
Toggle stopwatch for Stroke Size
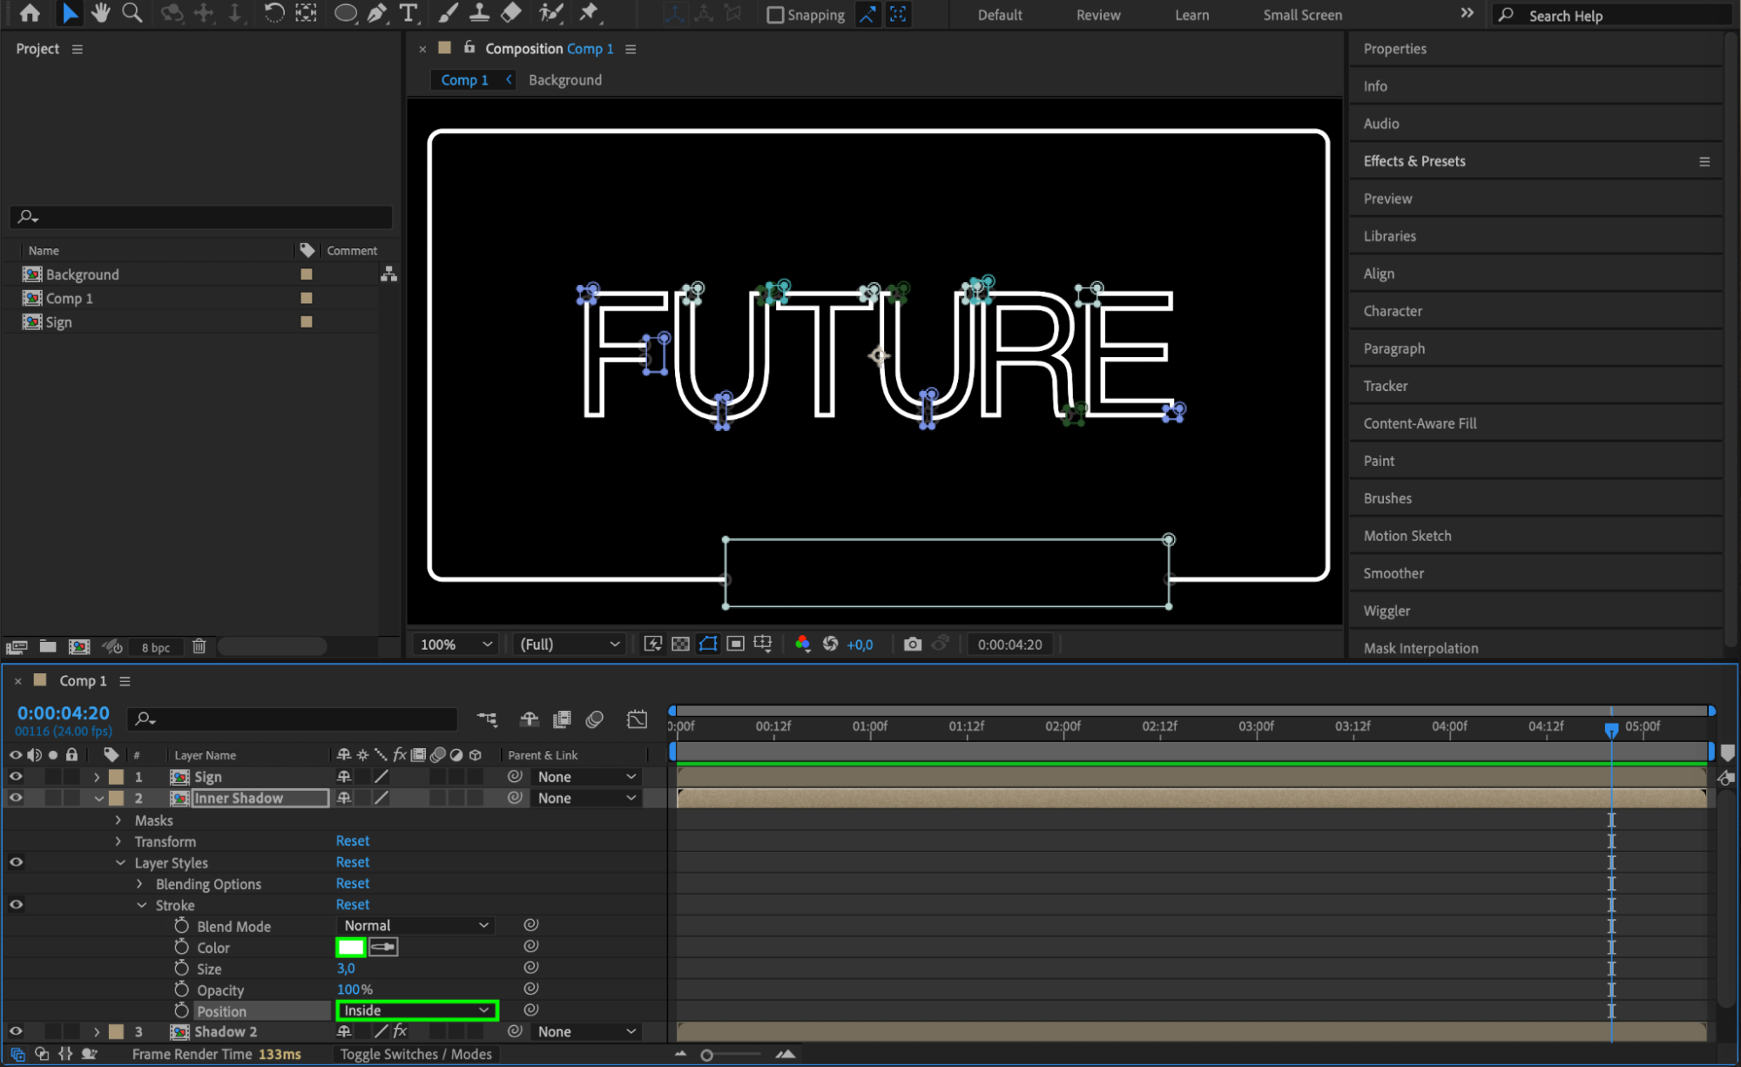tap(181, 969)
